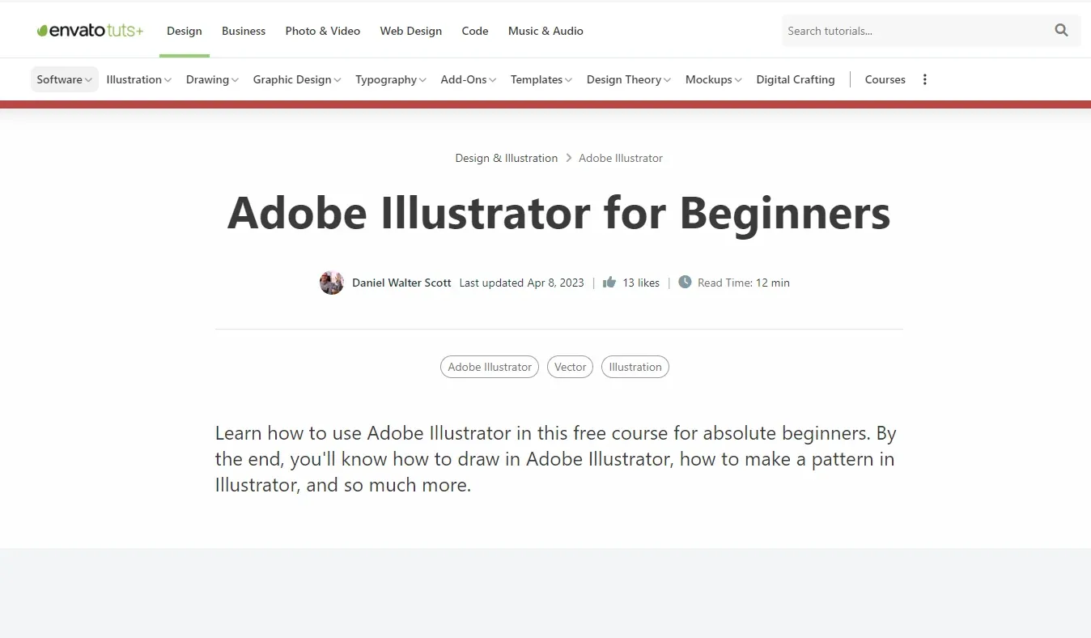Click the 13 likes text
Screen dimensions: 1091x638
click(x=641, y=283)
